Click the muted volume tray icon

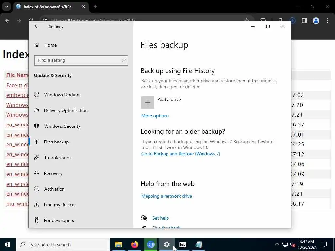[x=293, y=244]
